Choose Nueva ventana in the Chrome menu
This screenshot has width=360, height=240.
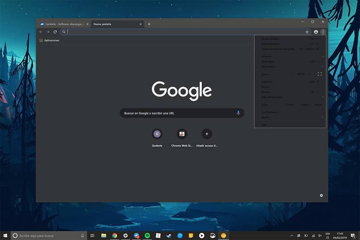pyautogui.click(x=290, y=44)
